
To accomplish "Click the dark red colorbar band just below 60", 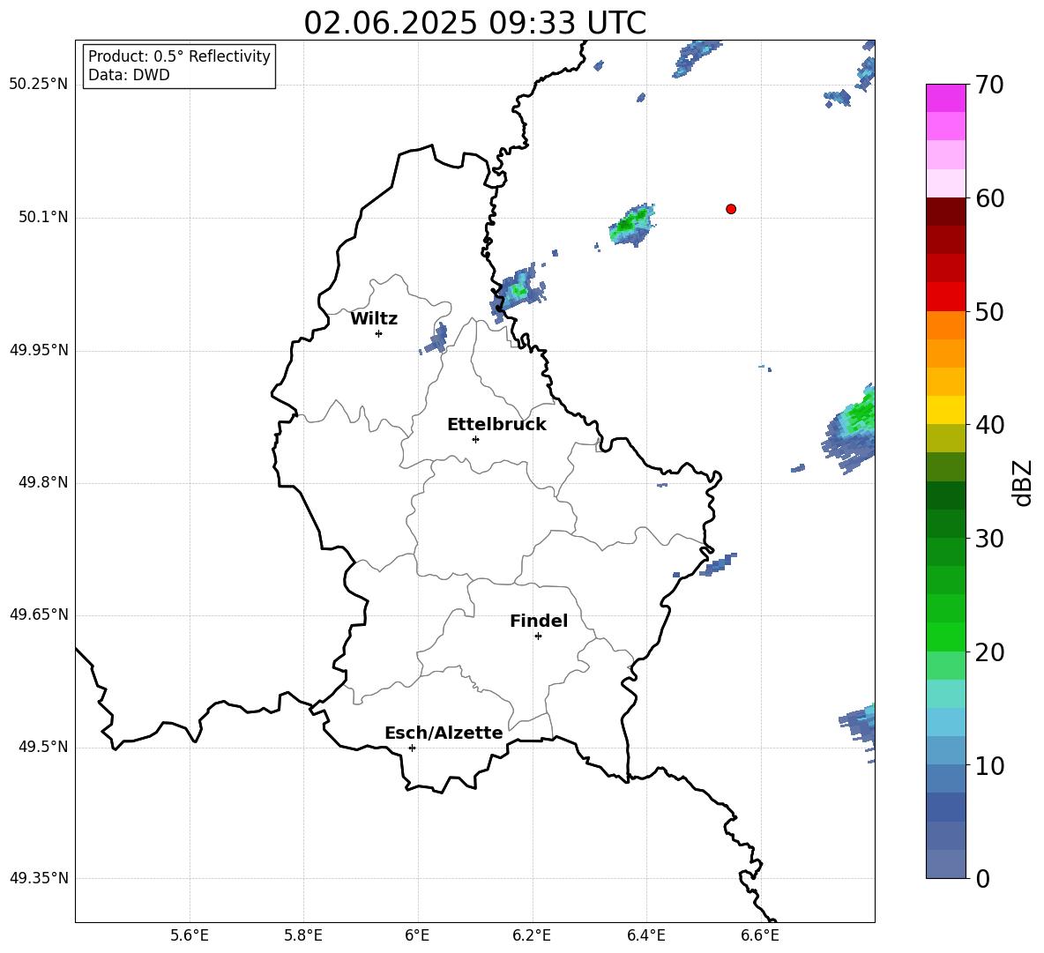I will [x=945, y=212].
